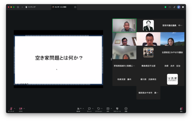192x121 pixels.
Task: Open the 参加者 participants panel
Action: (78, 109)
